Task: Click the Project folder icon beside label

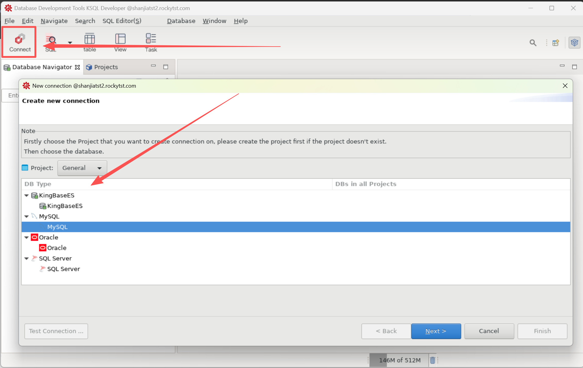Action: tap(25, 168)
